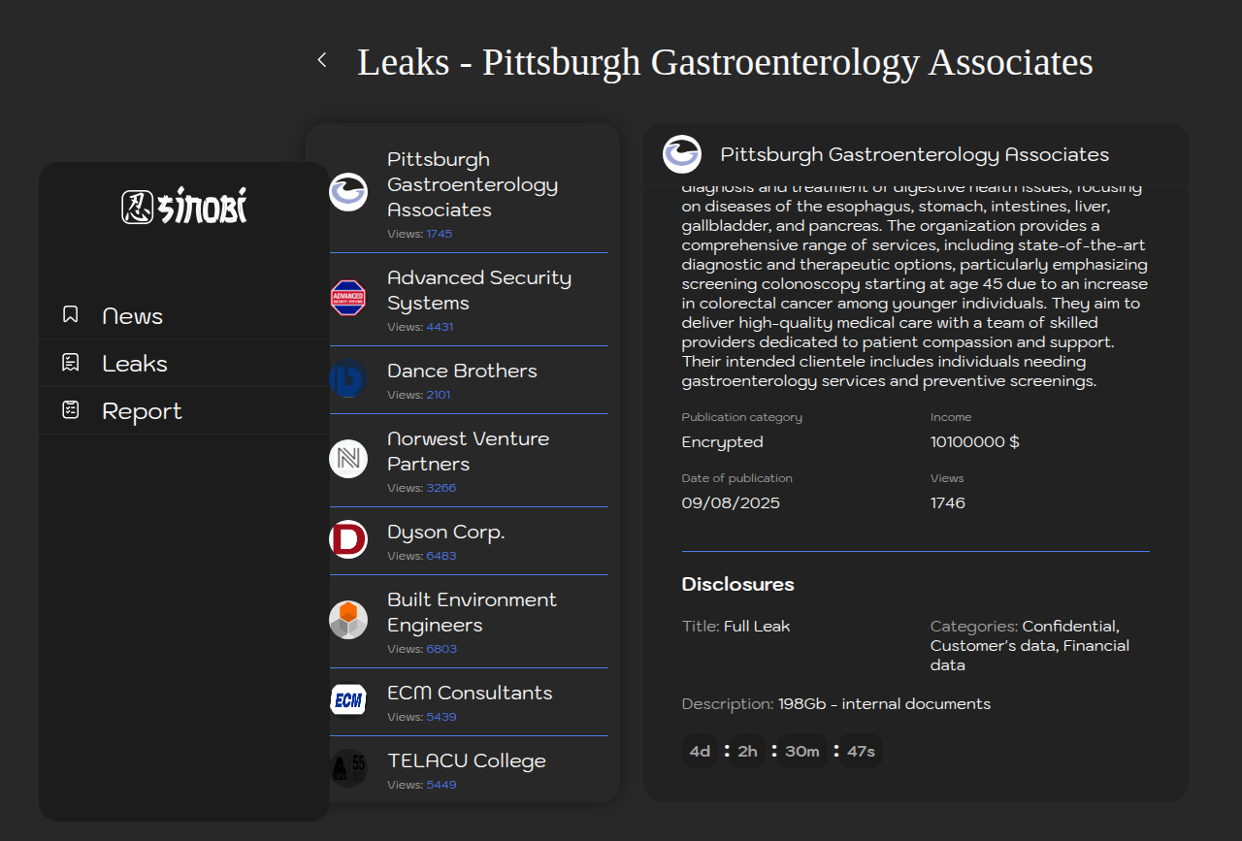Click the Built Environment Engineers cube logo
Viewport: 1242px width, 841px height.
(348, 620)
